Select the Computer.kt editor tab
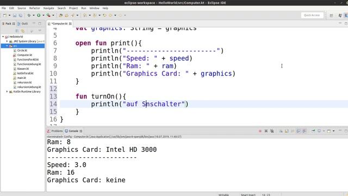Viewport: 348px width, 196px height. (59, 23)
